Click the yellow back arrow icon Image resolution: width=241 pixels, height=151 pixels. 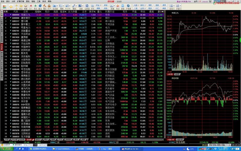11,7
